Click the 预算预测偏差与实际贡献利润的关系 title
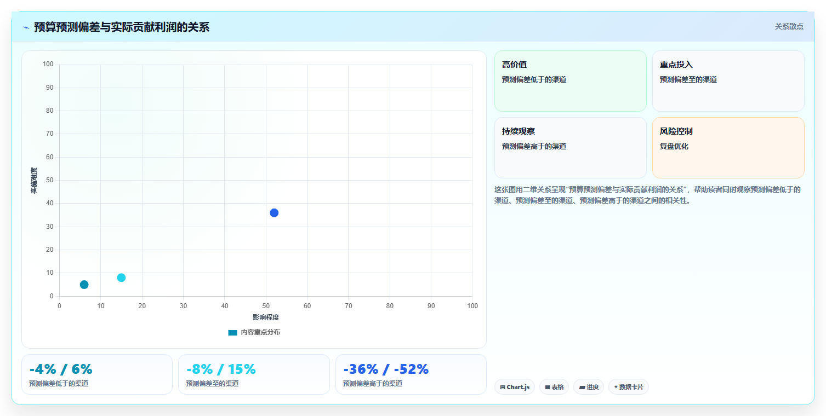The width and height of the screenshot is (826, 416). [122, 27]
